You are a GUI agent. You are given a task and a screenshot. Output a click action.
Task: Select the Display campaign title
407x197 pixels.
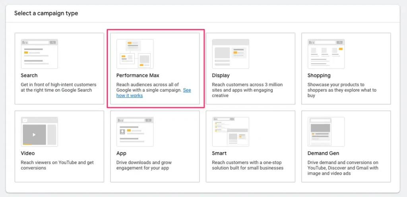(221, 75)
